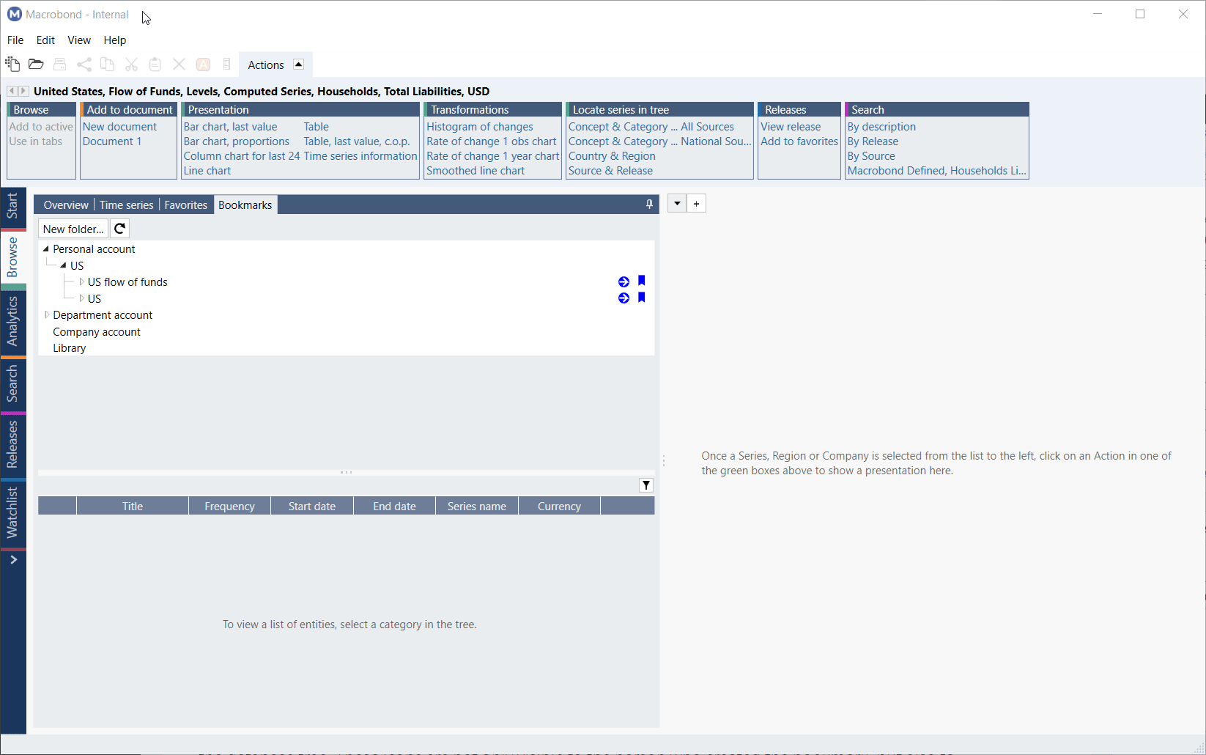Open the dropdown arrow in right panel

point(677,204)
